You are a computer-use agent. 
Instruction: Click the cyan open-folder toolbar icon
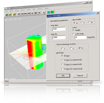coord(7,15)
